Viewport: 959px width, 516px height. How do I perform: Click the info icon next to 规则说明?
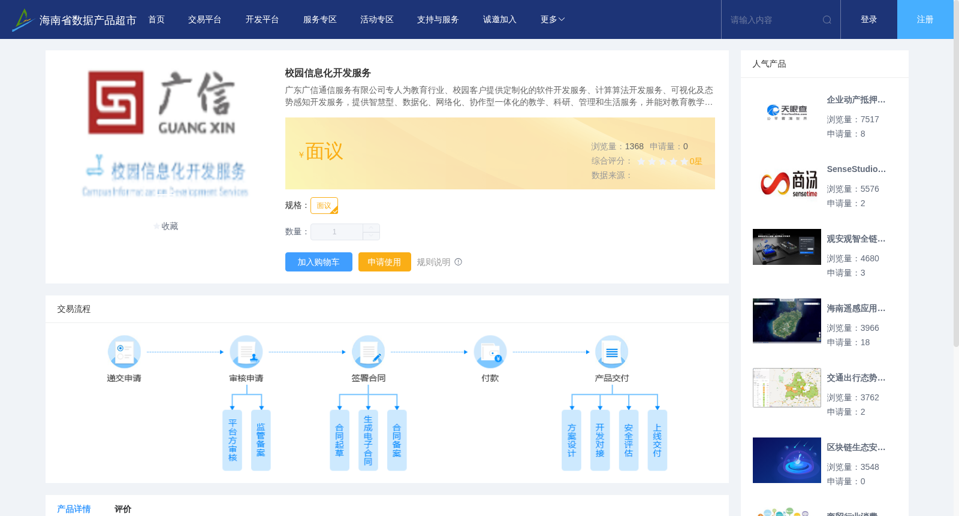(x=459, y=262)
